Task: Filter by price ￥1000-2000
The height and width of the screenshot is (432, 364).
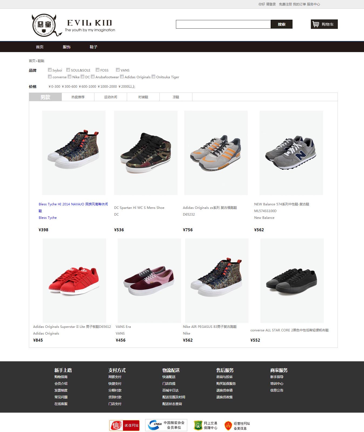Action: tap(107, 87)
